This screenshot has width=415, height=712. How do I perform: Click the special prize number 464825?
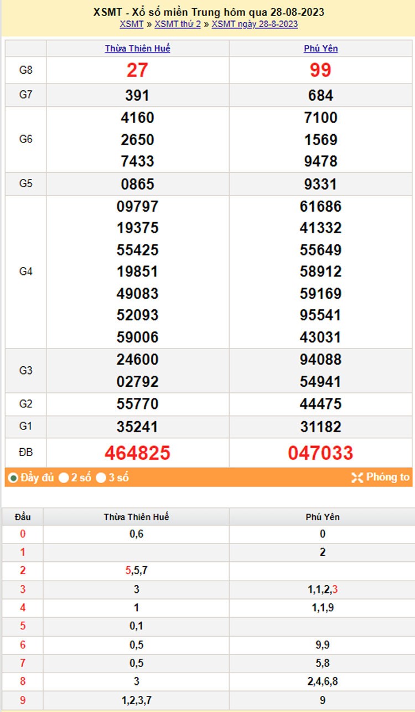(137, 453)
